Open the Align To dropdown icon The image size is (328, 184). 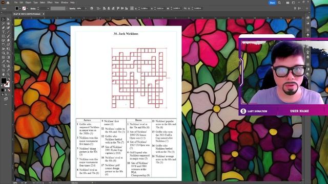coord(98,8)
